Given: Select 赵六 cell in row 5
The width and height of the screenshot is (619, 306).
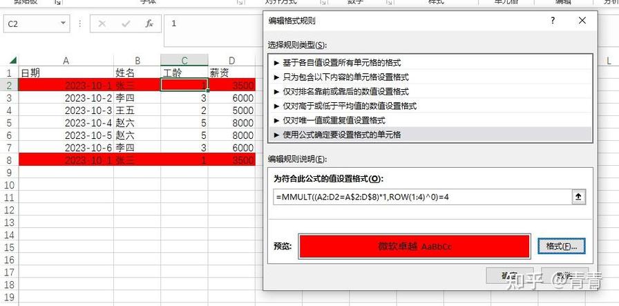Looking at the screenshot, I should (x=137, y=123).
